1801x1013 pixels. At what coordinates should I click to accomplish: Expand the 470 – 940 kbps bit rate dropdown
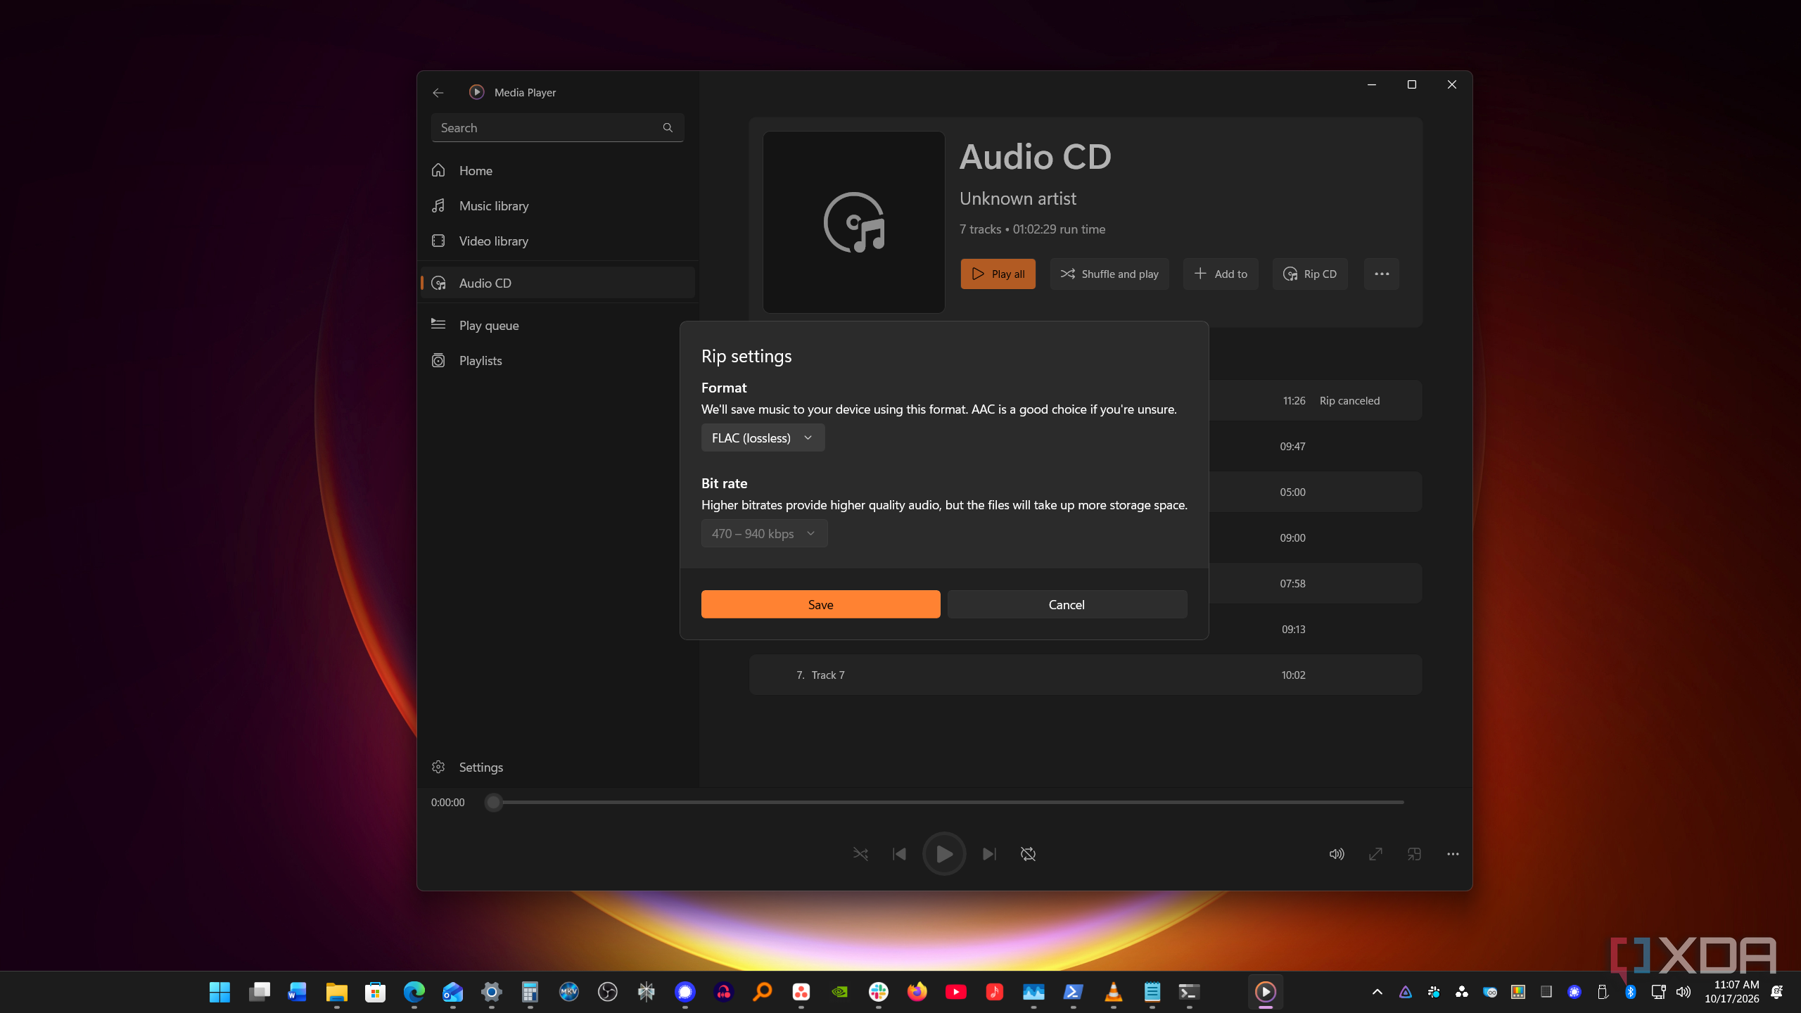coord(764,533)
